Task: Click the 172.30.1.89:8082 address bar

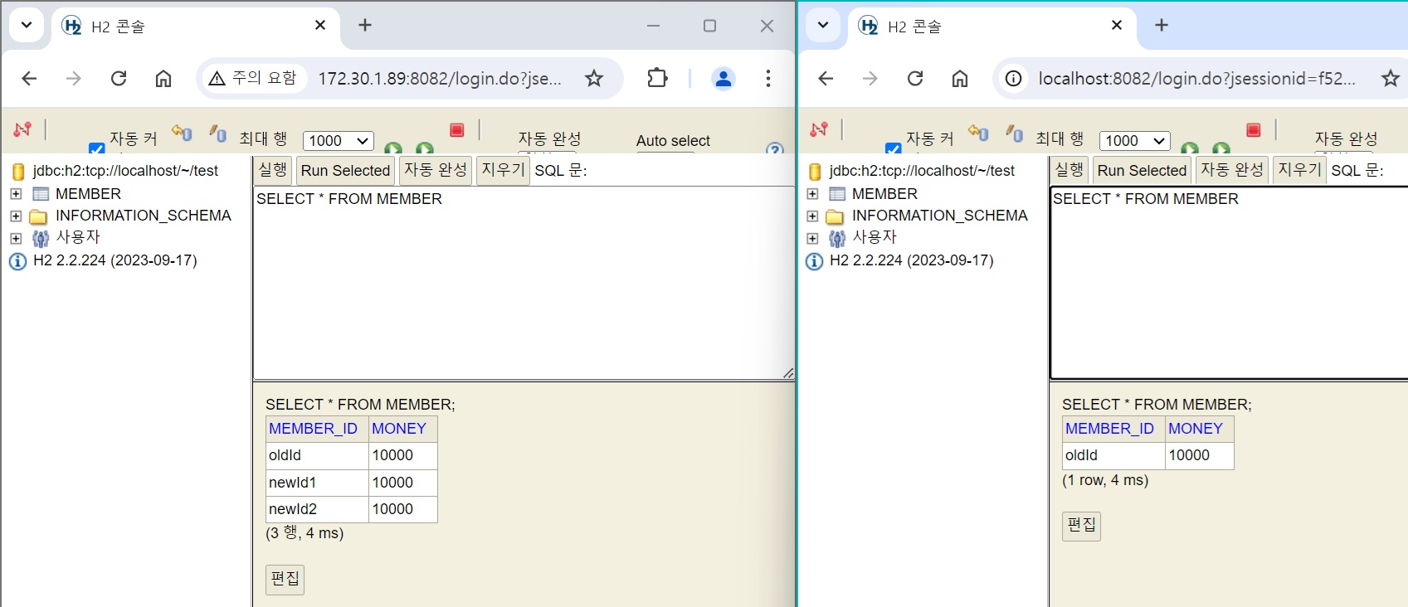Action: (440, 78)
